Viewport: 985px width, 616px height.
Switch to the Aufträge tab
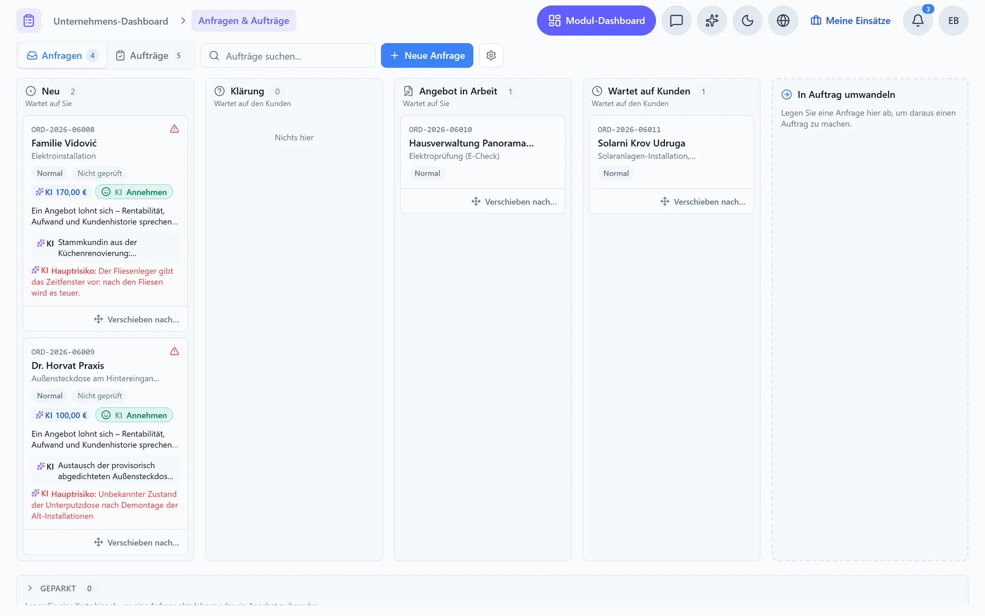coord(150,56)
